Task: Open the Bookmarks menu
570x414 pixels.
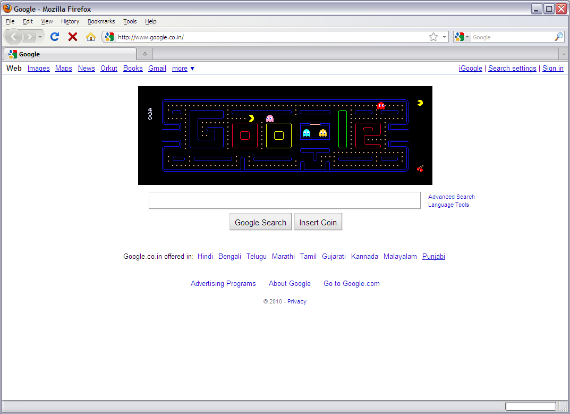Action: (101, 21)
